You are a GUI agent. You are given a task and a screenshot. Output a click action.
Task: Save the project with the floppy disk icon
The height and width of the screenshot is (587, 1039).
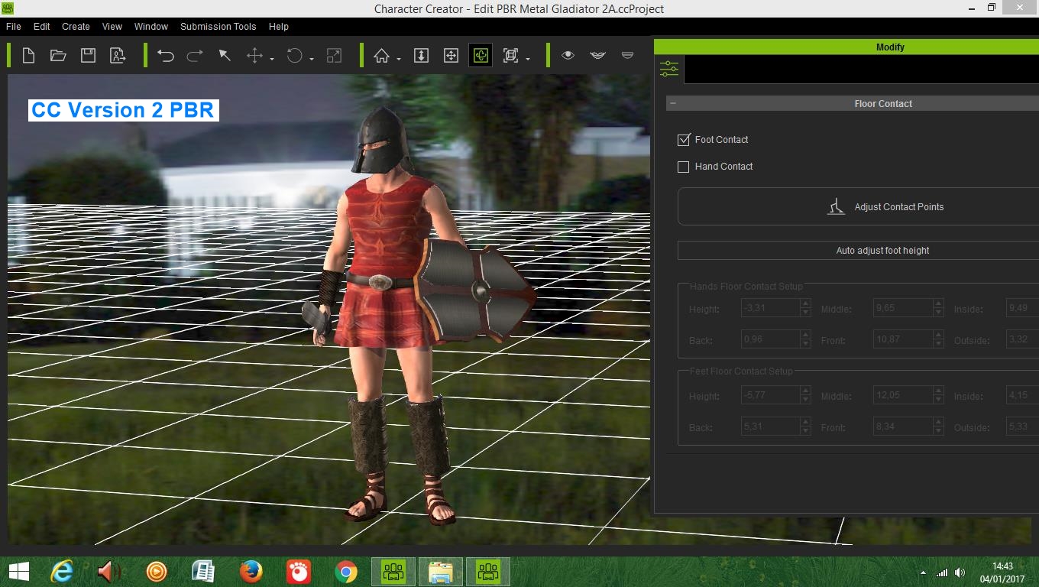point(88,56)
